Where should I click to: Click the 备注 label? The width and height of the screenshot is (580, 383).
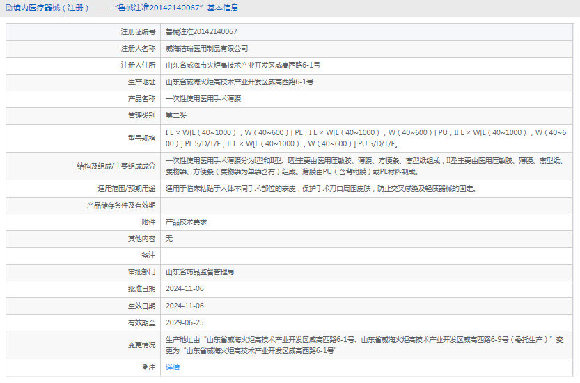(x=148, y=256)
